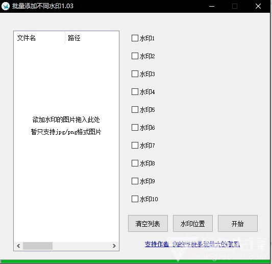
Task: Toggle the 水印4 checkbox
Action: (135, 92)
